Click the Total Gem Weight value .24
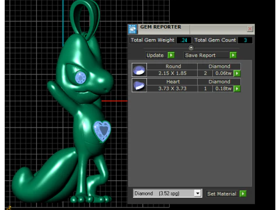Screen dimensions: 280x210 (184, 40)
